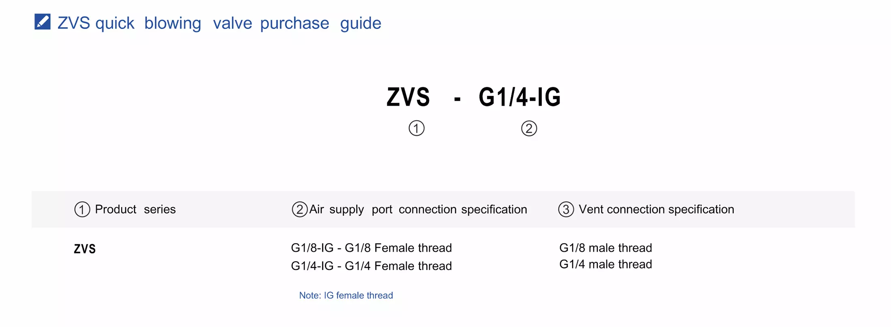Click the circled 1 under large ZVS code

(x=416, y=128)
